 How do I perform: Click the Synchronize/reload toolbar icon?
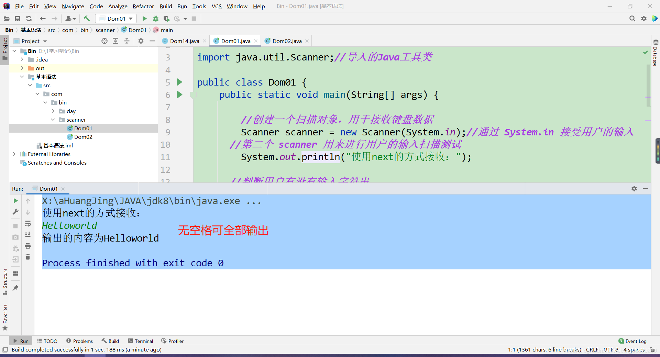[x=29, y=19]
